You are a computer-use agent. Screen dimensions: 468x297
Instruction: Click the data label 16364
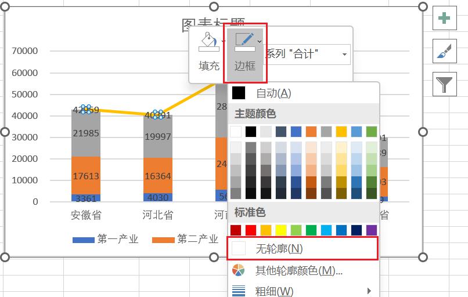158,176
